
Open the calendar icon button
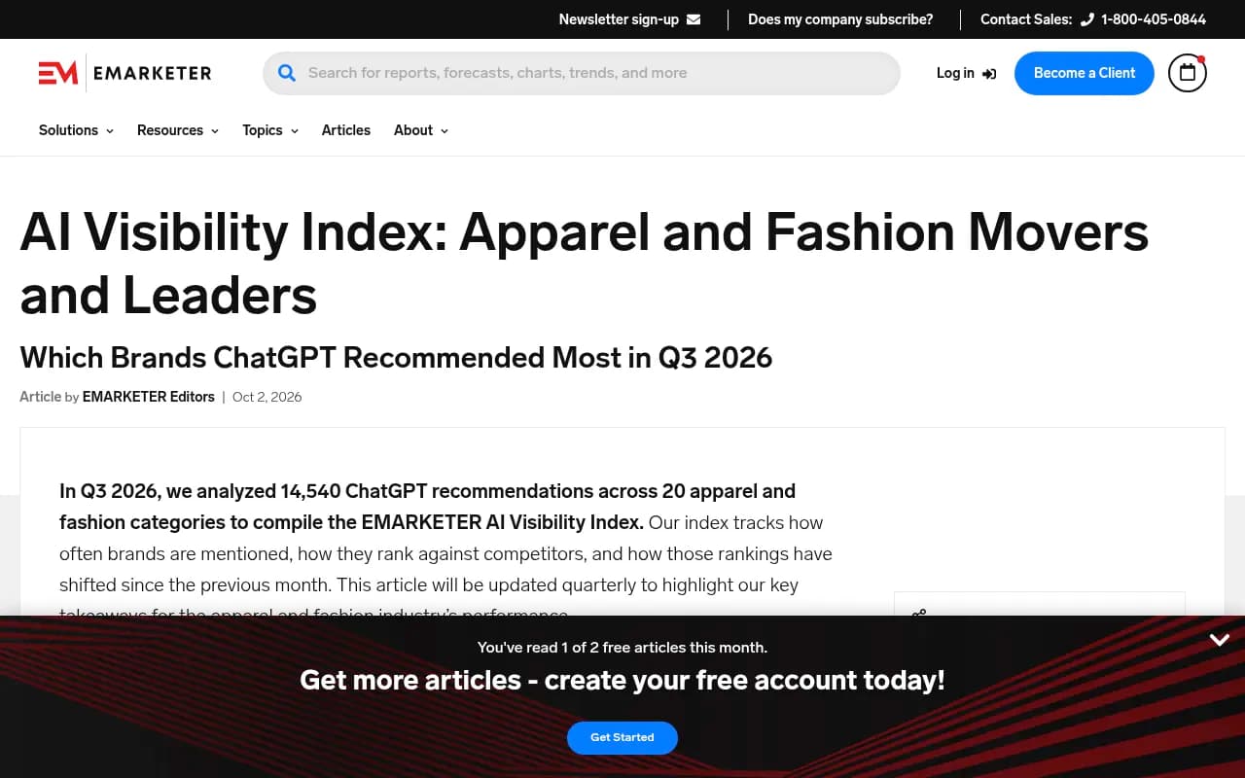[x=1188, y=73]
